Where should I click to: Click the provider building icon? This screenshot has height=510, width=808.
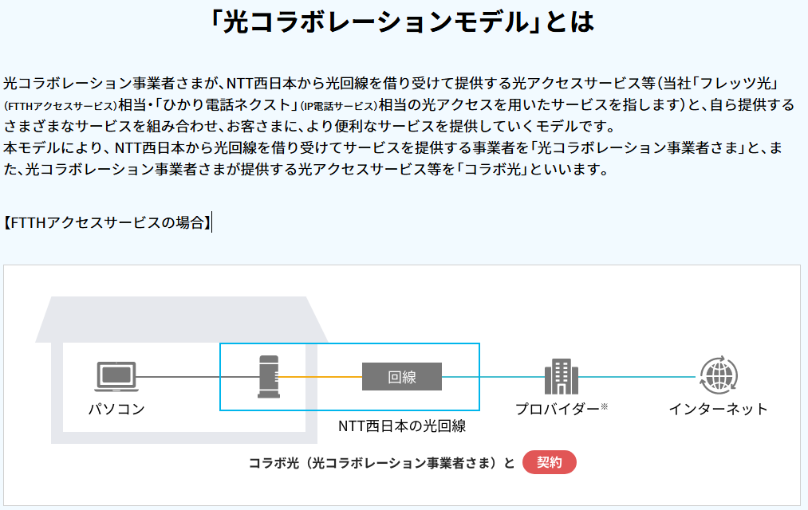pos(562,377)
